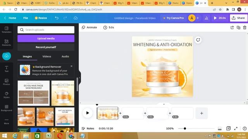
Task: Adjust the zoom slider handle
Action: pos(185,129)
